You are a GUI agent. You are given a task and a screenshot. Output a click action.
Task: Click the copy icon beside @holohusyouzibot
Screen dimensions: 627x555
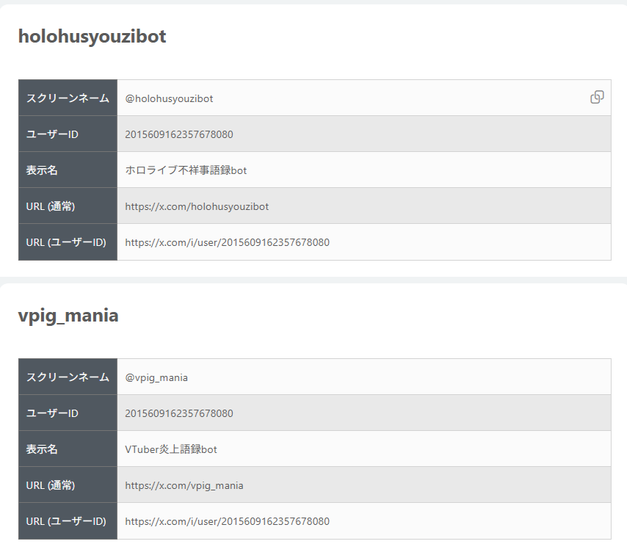[597, 97]
